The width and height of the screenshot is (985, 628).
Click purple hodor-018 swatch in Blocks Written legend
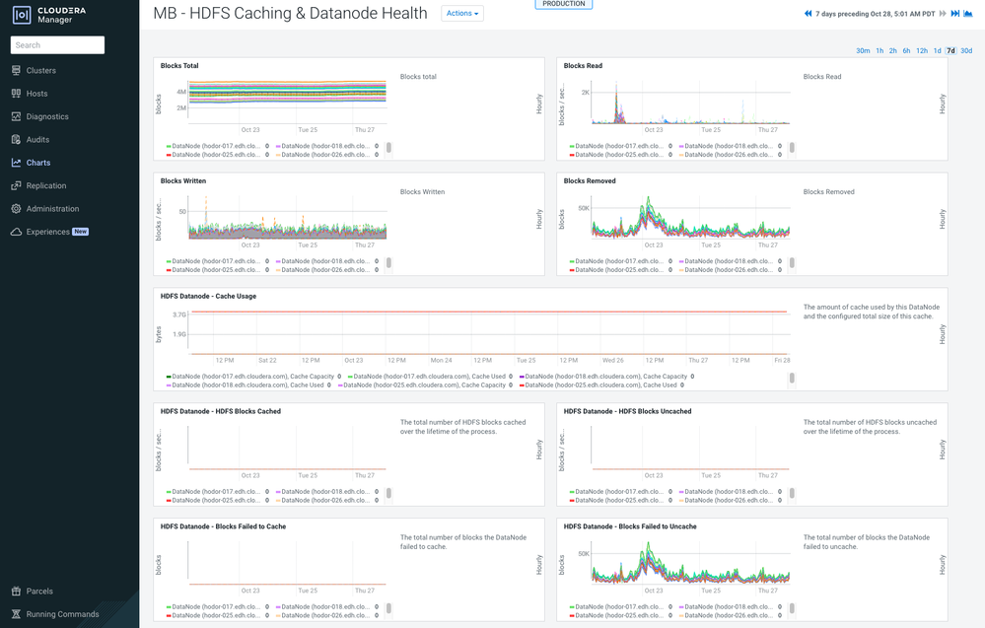point(278,261)
